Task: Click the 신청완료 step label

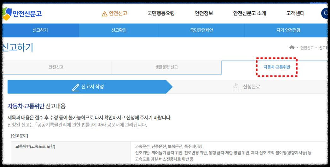Action: click(252, 87)
